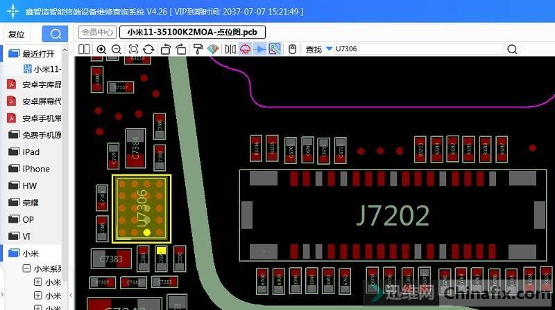
Task: Click the 复位 reset button
Action: pyautogui.click(x=17, y=34)
